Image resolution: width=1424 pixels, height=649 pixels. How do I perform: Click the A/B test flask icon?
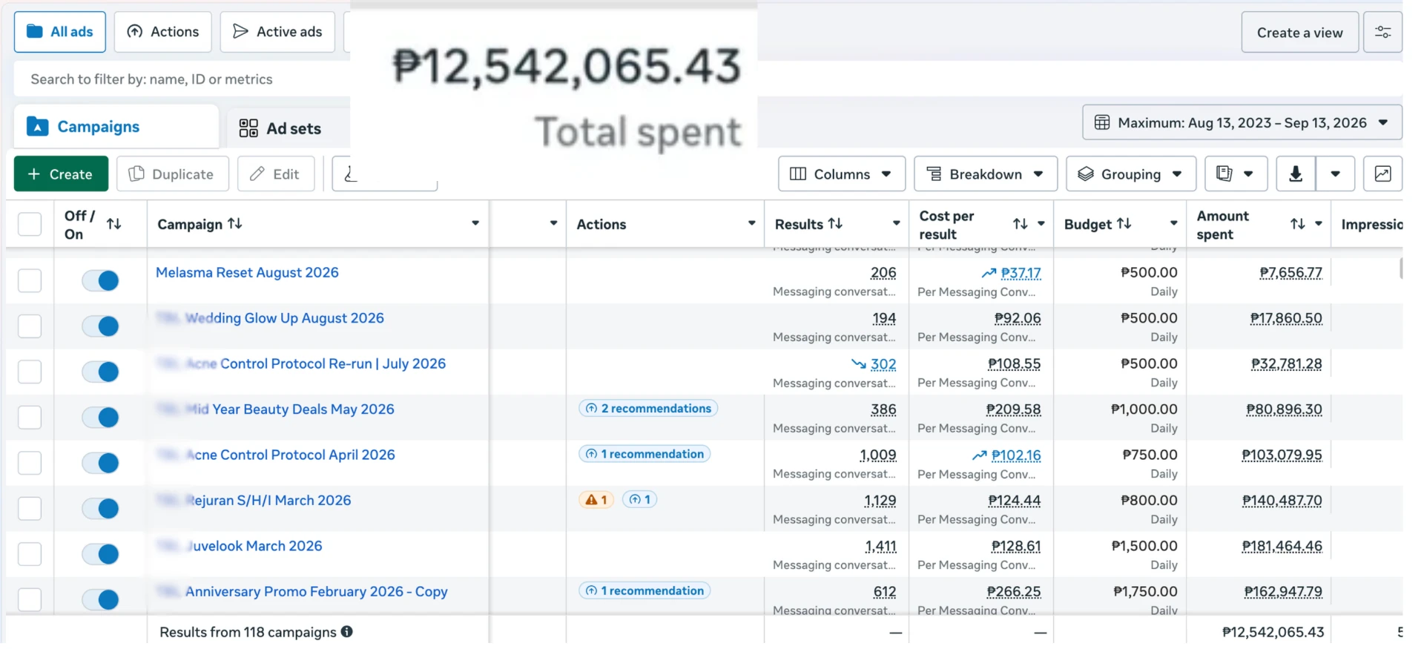pyautogui.click(x=351, y=174)
